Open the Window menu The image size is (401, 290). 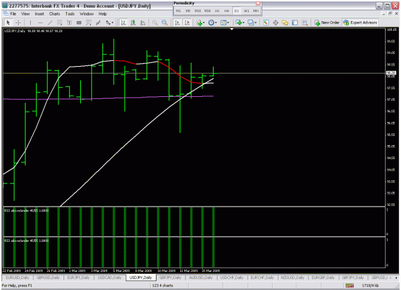coord(87,14)
